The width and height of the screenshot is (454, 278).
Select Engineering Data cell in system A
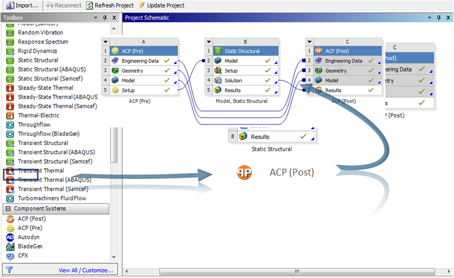[x=144, y=61]
